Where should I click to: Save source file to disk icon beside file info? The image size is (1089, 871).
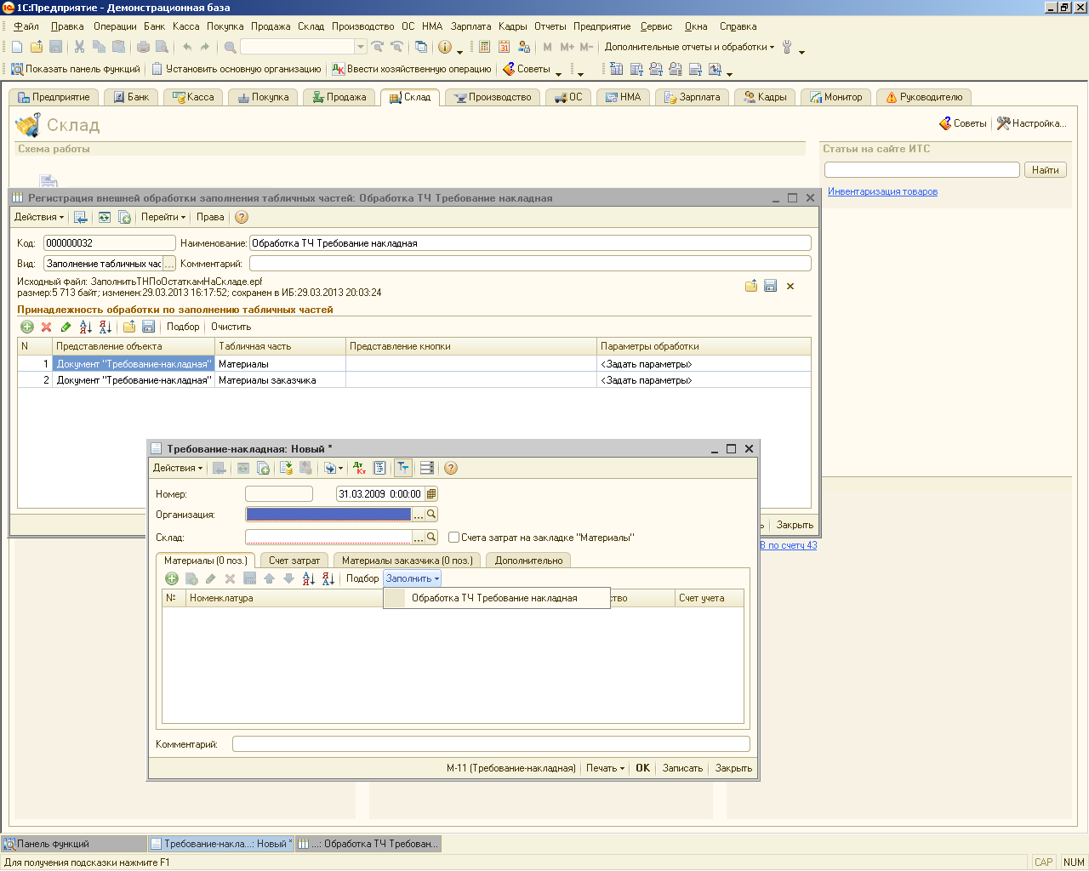(x=771, y=286)
